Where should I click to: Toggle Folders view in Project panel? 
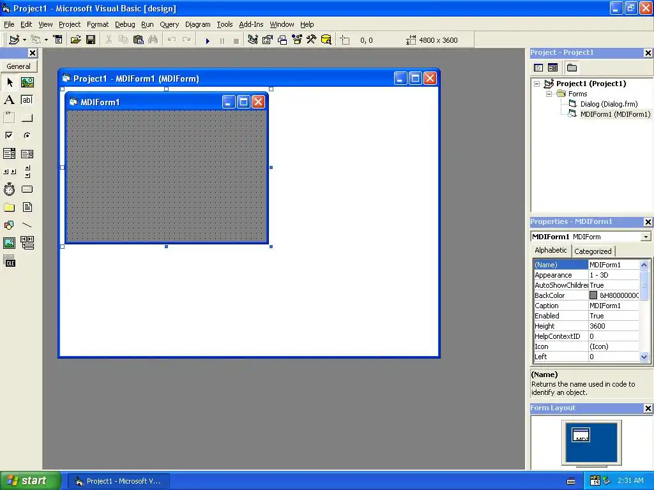pos(572,68)
